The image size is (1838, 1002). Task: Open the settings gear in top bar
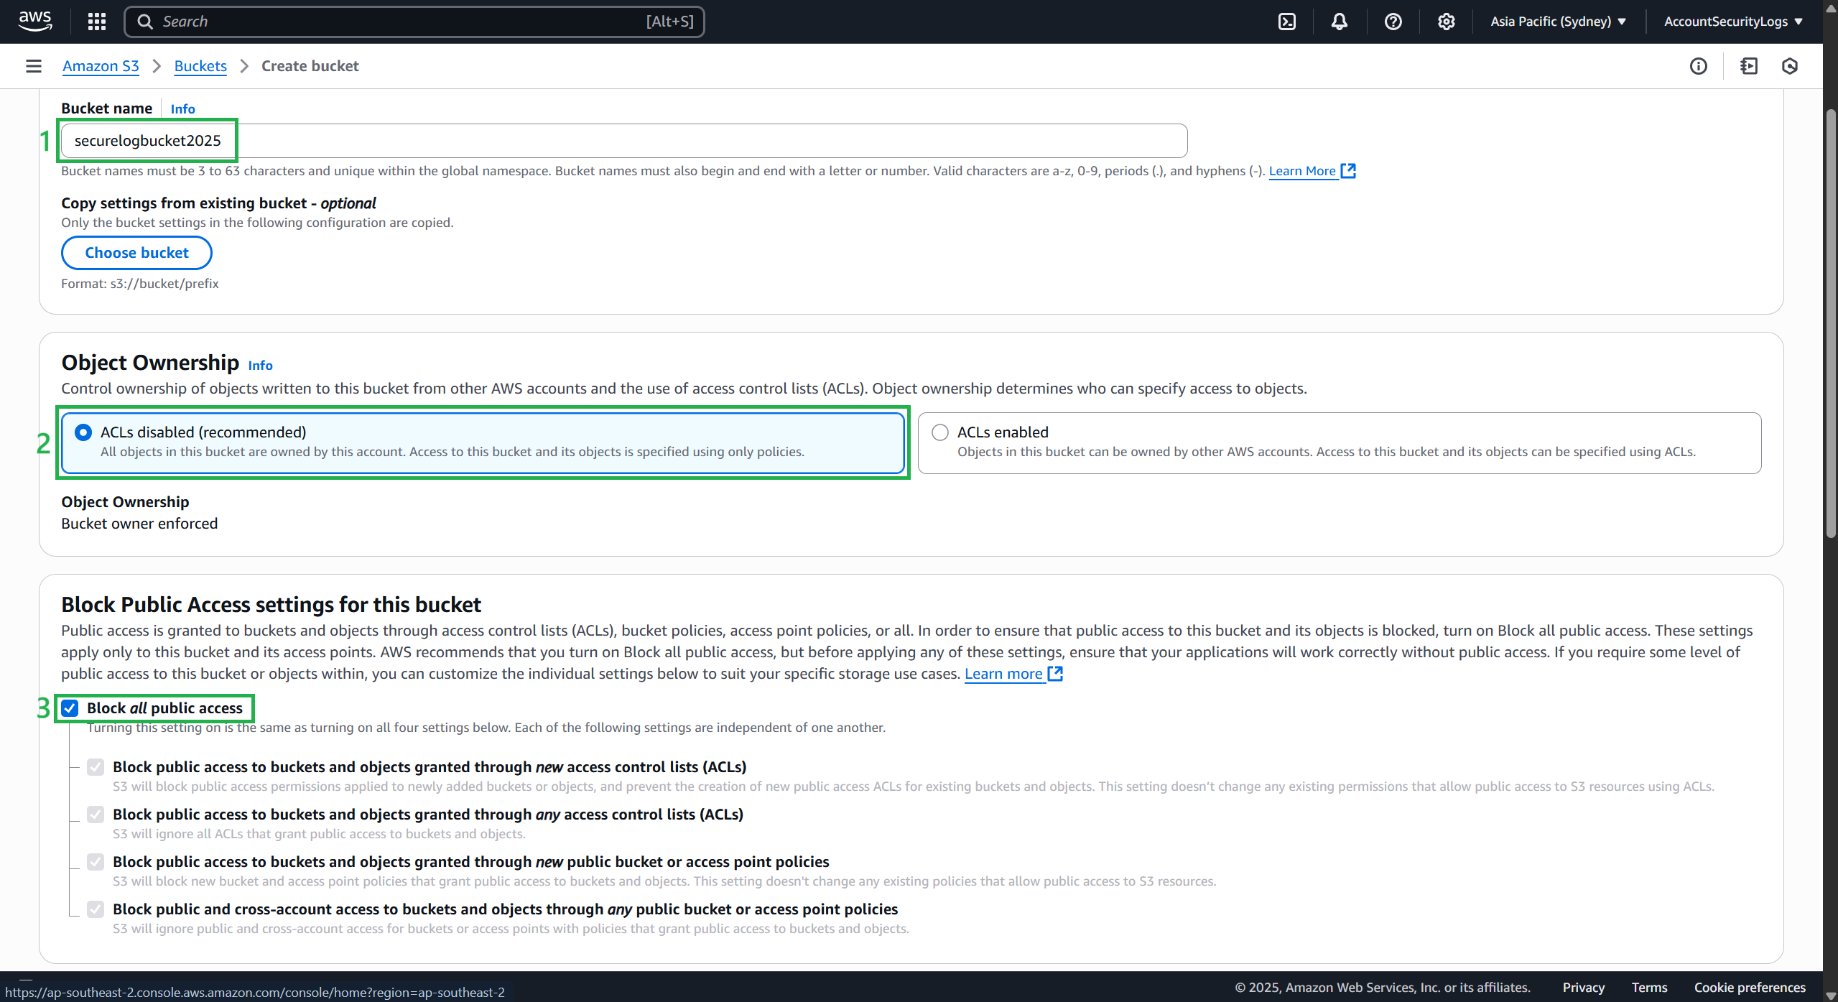[x=1446, y=22]
